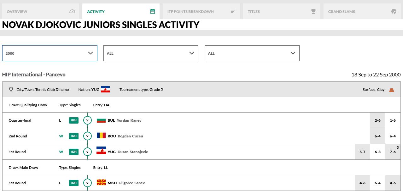Click the 'v' circle in Yordan Kanev row
The image size is (403, 194).
tap(87, 120)
